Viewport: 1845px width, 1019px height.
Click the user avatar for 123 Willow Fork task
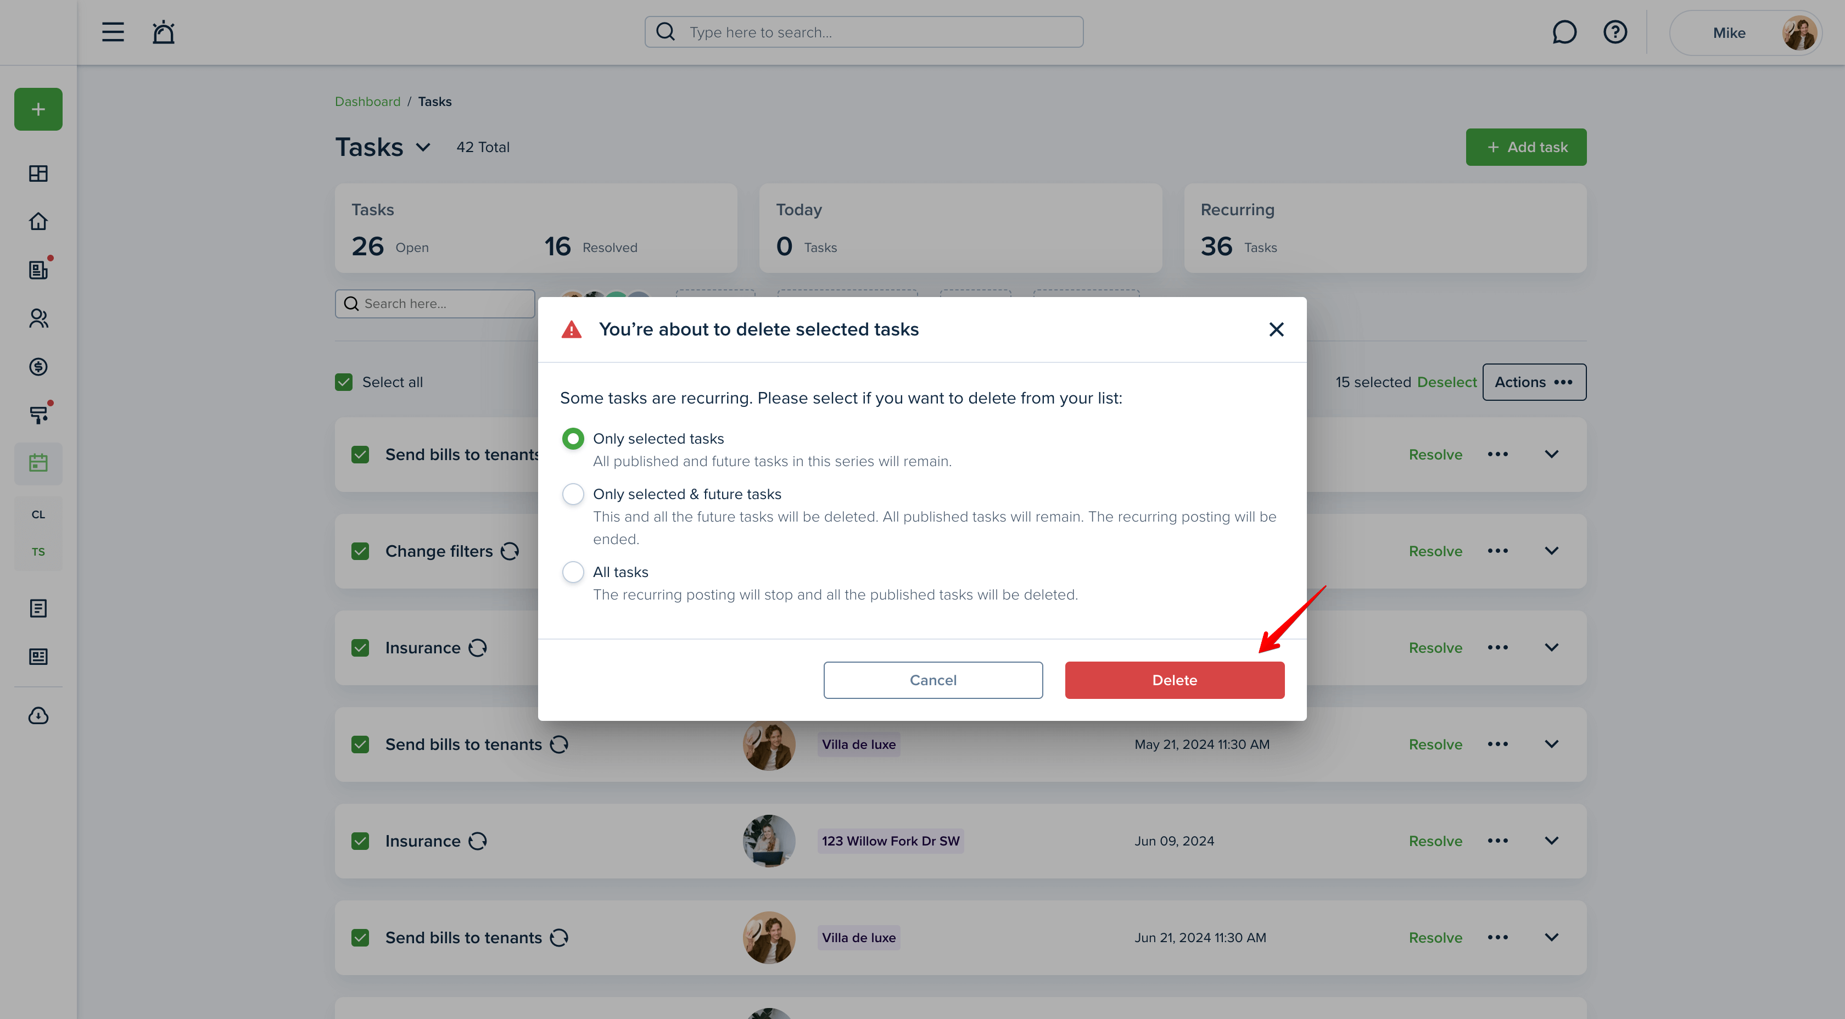[x=769, y=841]
